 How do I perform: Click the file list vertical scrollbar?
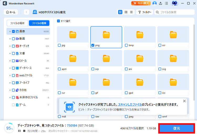[x=194, y=63]
